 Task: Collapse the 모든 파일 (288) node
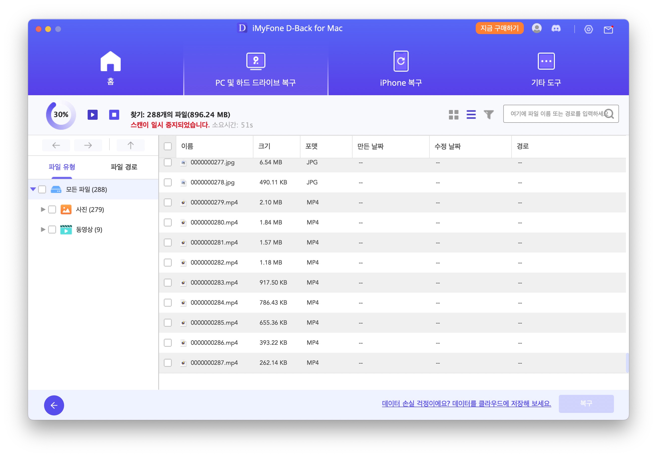[33, 189]
